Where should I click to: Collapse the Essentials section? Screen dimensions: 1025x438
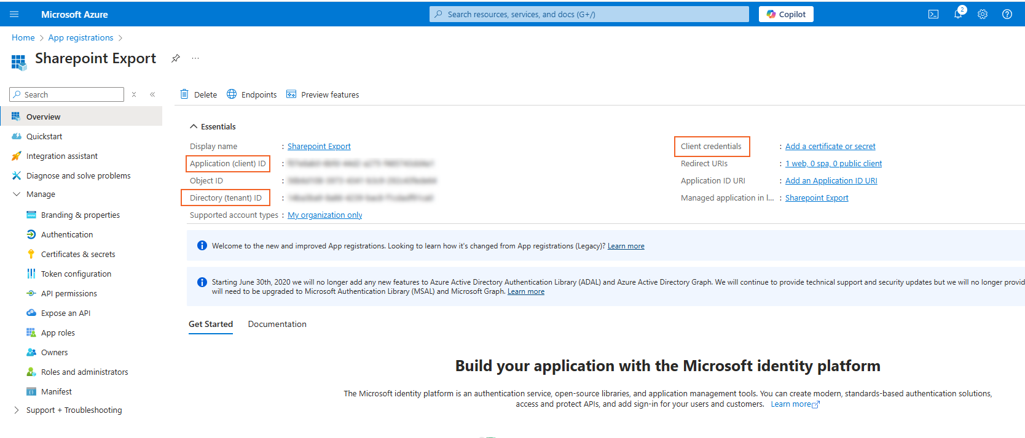[194, 126]
